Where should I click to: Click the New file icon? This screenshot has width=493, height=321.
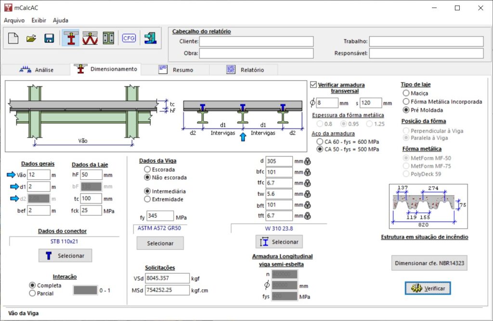tap(13, 39)
